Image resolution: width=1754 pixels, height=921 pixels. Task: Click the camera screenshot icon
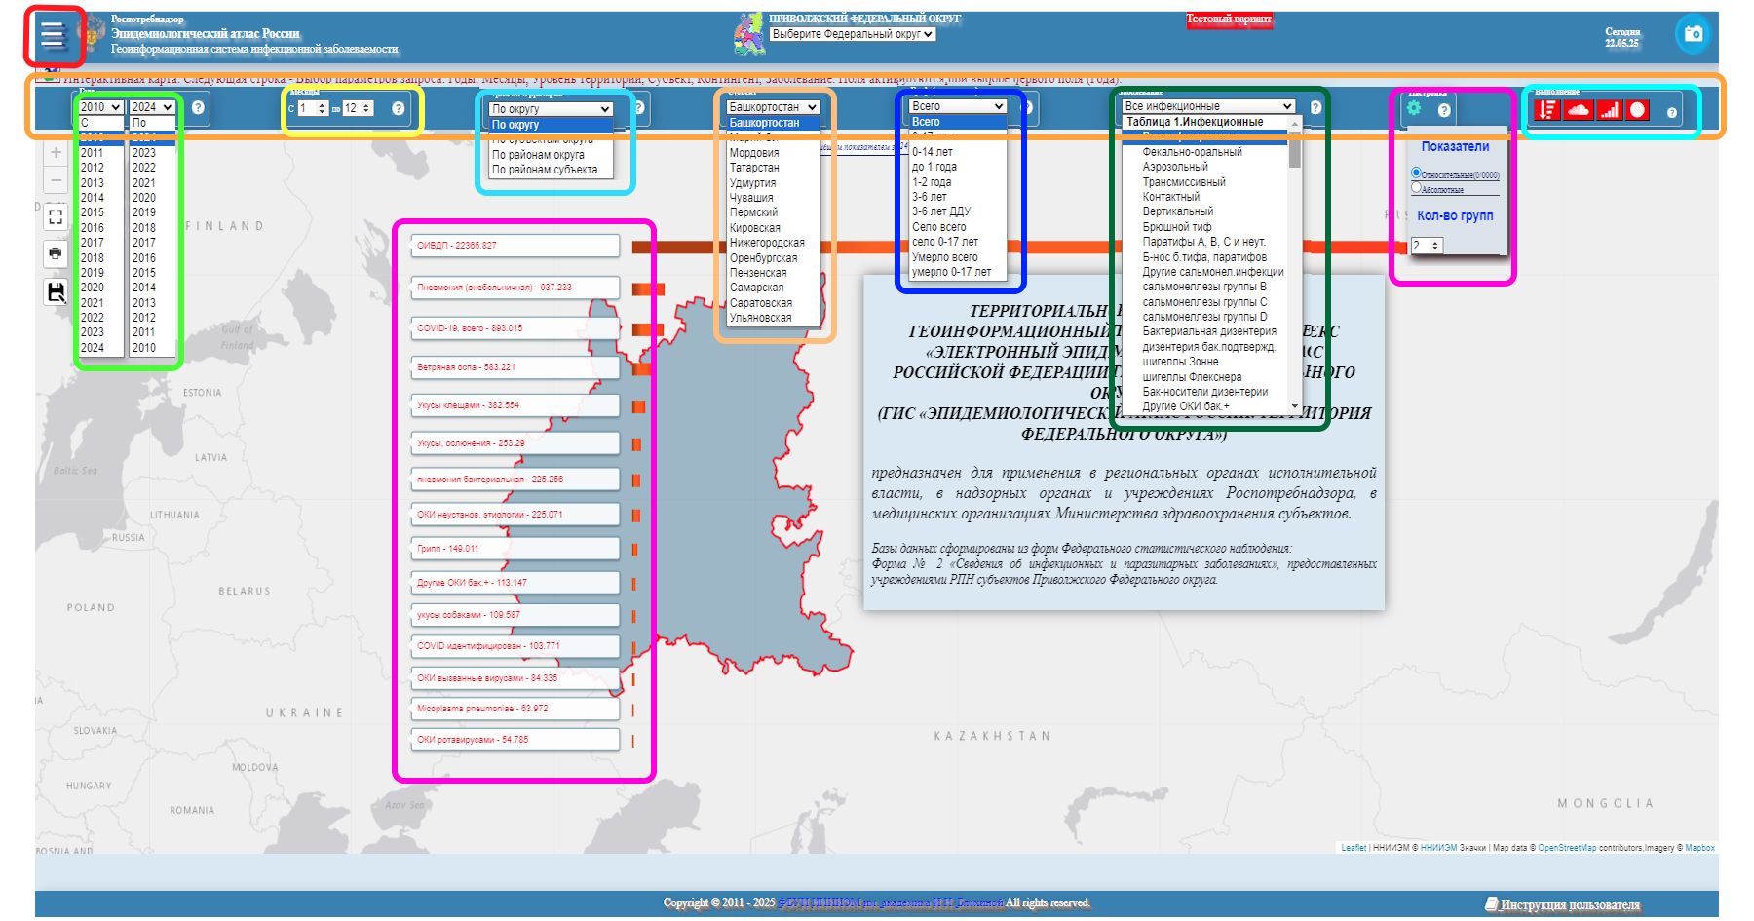coord(1693,34)
